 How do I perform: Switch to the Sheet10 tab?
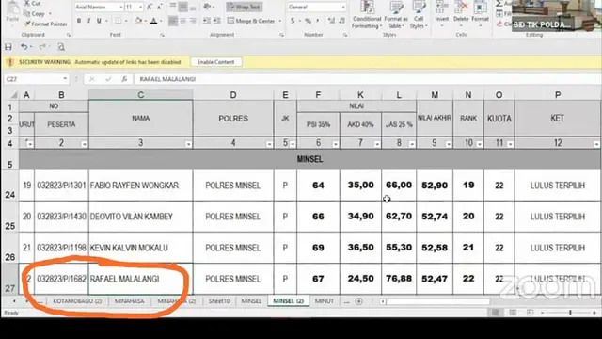[219, 301]
